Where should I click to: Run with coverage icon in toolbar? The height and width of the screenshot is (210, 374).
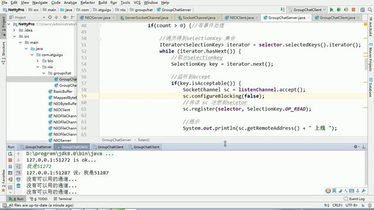pyautogui.click(x=346, y=10)
